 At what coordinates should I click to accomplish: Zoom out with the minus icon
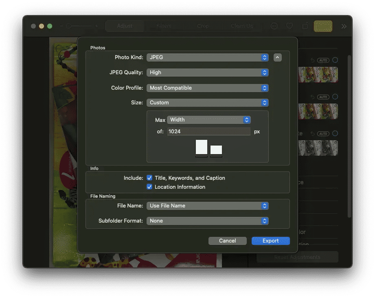tap(61, 26)
